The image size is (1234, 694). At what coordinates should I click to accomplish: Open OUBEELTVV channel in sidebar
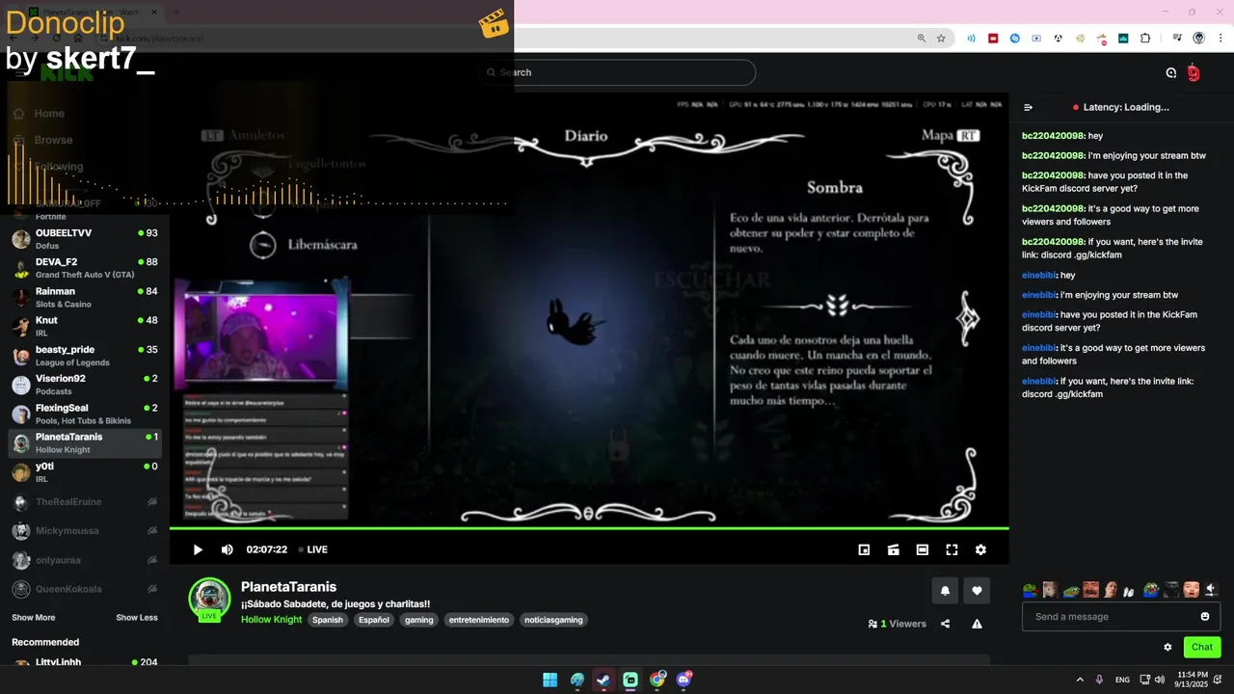tap(85, 239)
